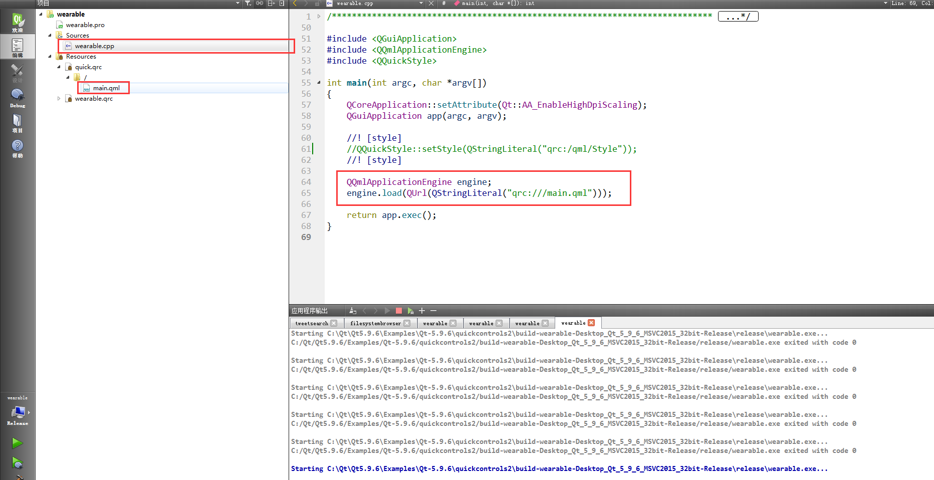The width and height of the screenshot is (934, 480).
Task: Open main.qml in the project tree
Action: pos(106,88)
